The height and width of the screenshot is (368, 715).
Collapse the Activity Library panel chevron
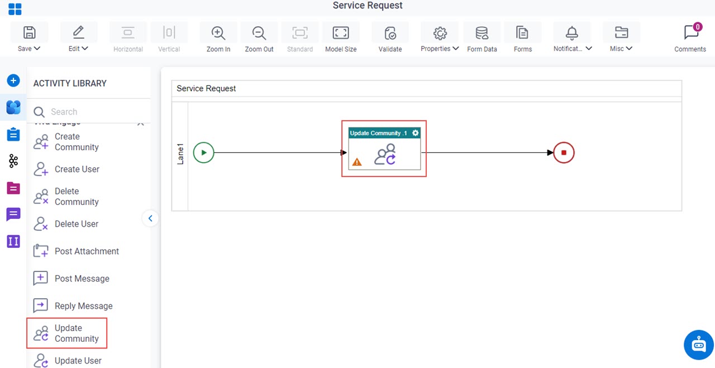pyautogui.click(x=150, y=218)
